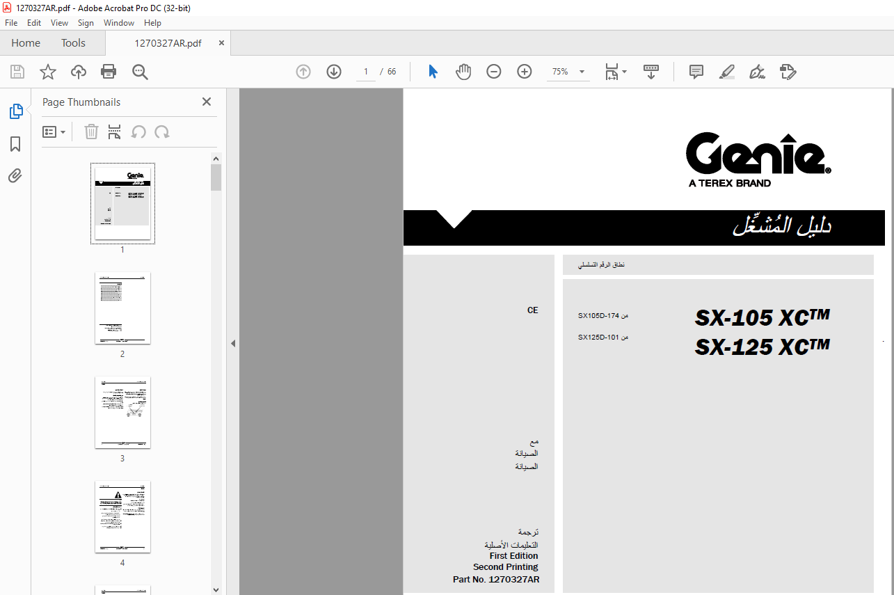Collapse the navigation pane with arrow
Image resolution: width=894 pixels, height=595 pixels.
point(233,343)
